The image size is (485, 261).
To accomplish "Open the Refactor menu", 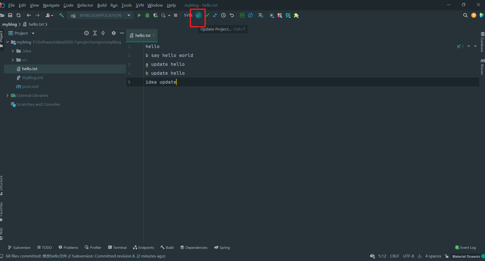I will click(85, 5).
